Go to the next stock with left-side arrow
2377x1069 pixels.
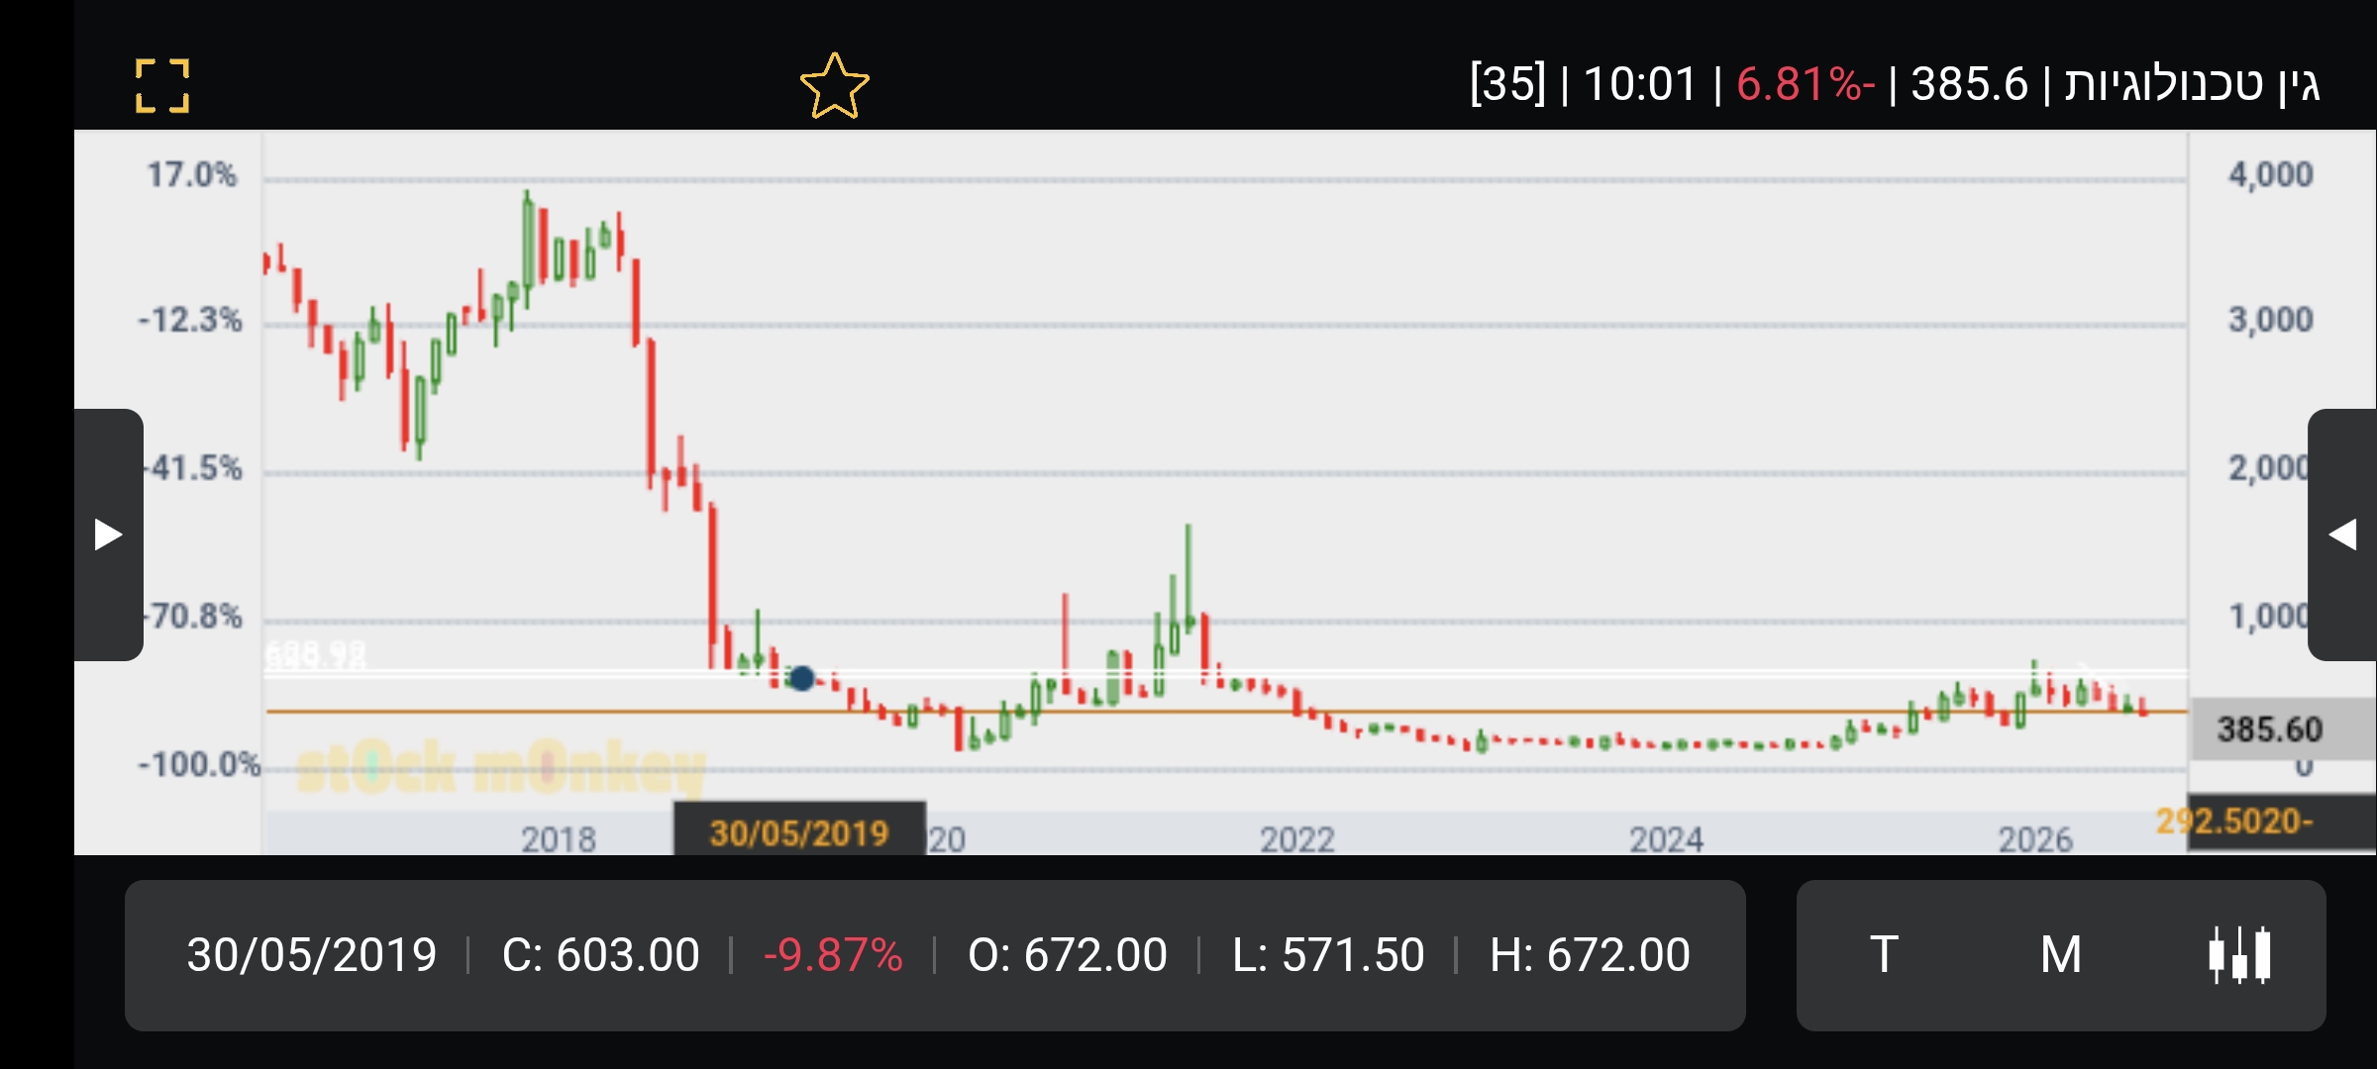coord(109,534)
